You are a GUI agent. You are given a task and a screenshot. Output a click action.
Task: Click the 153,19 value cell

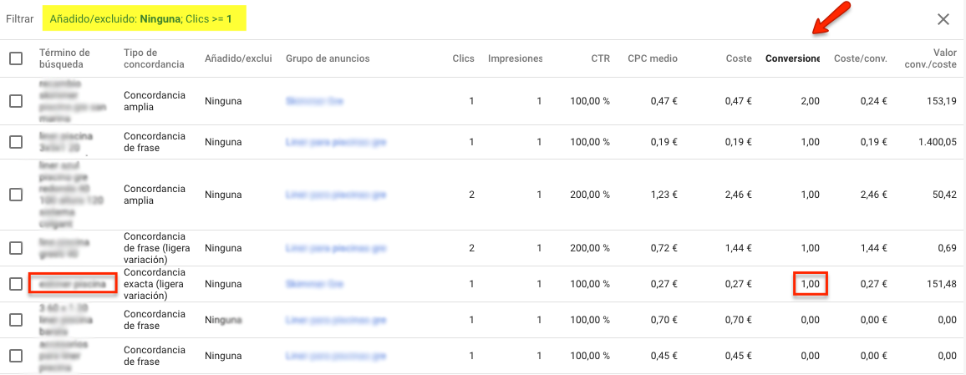click(x=943, y=101)
